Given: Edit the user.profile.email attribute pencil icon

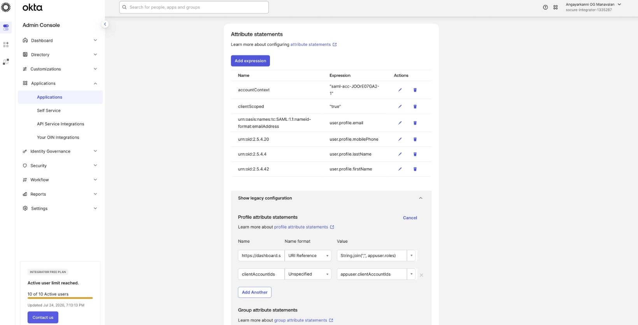Looking at the screenshot, I should pyautogui.click(x=400, y=123).
